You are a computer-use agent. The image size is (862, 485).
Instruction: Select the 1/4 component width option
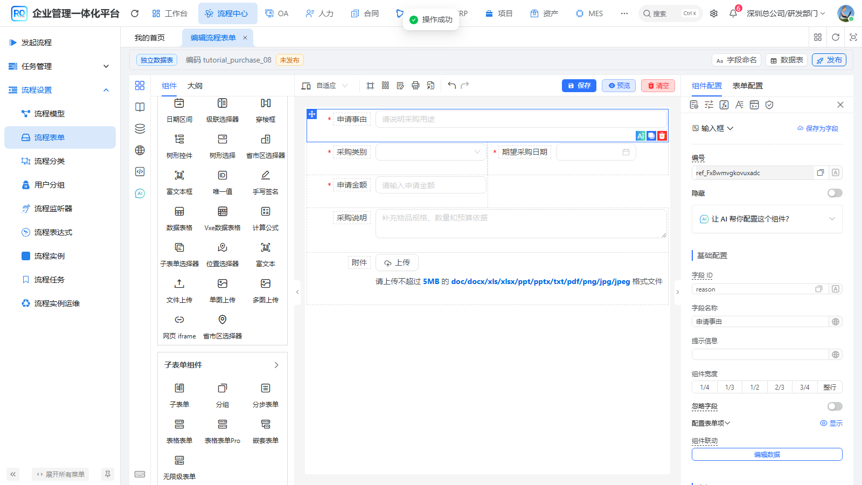point(705,387)
